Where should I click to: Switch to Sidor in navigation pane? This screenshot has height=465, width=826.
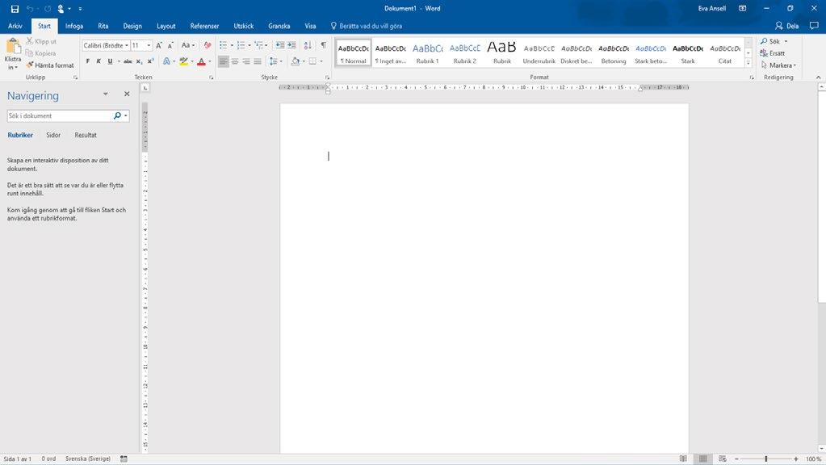(x=53, y=136)
